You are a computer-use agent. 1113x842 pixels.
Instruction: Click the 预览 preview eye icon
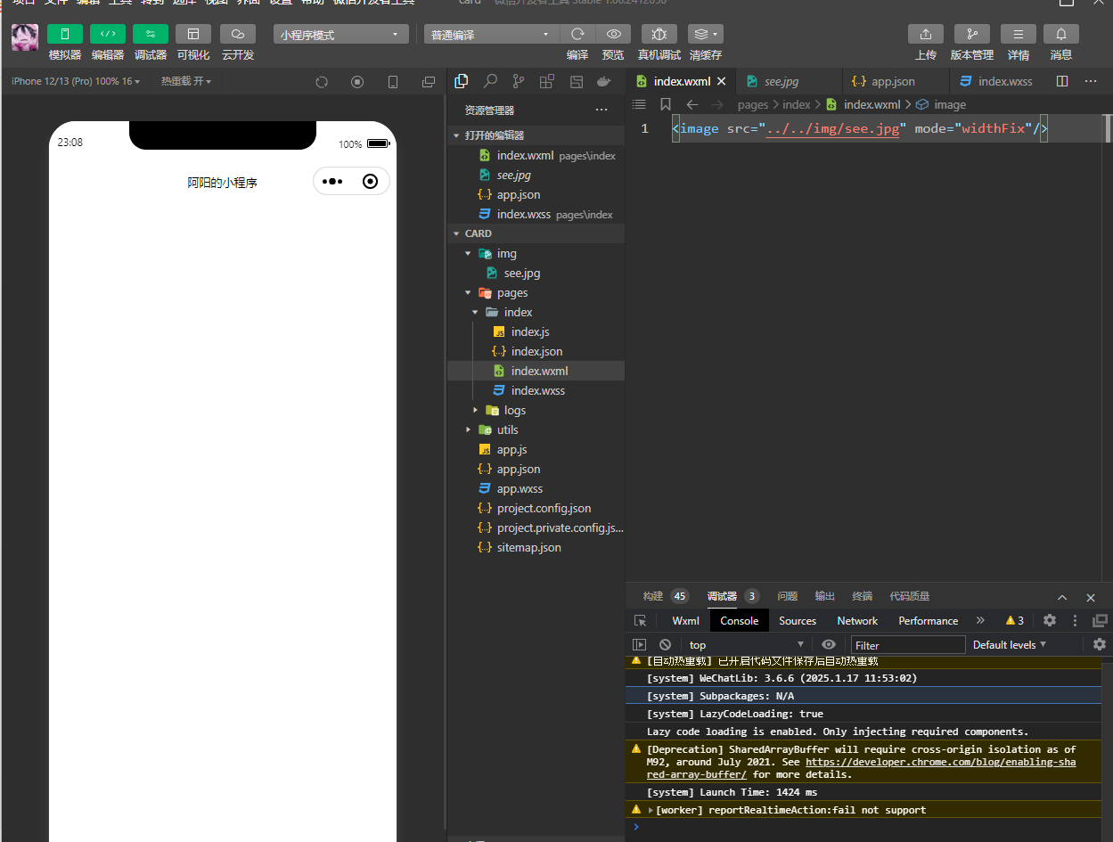[613, 34]
